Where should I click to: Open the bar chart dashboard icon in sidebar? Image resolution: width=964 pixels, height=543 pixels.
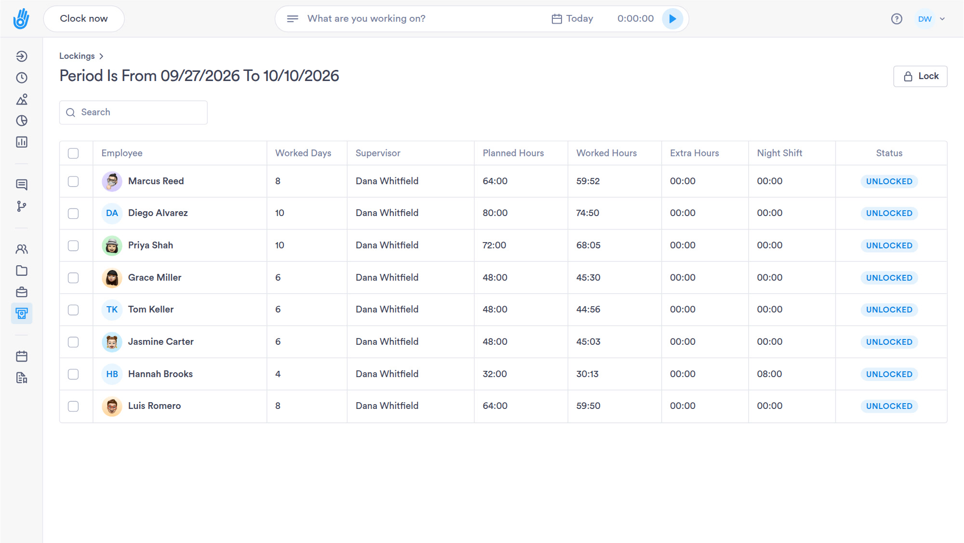[22, 142]
